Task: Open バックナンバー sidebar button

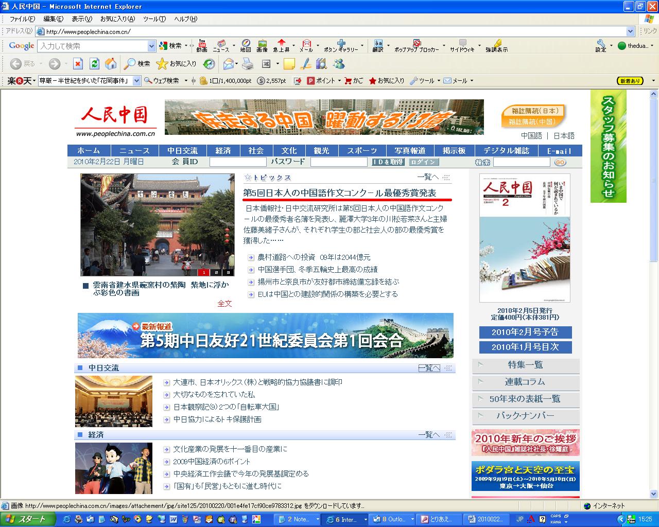Action: click(x=526, y=416)
